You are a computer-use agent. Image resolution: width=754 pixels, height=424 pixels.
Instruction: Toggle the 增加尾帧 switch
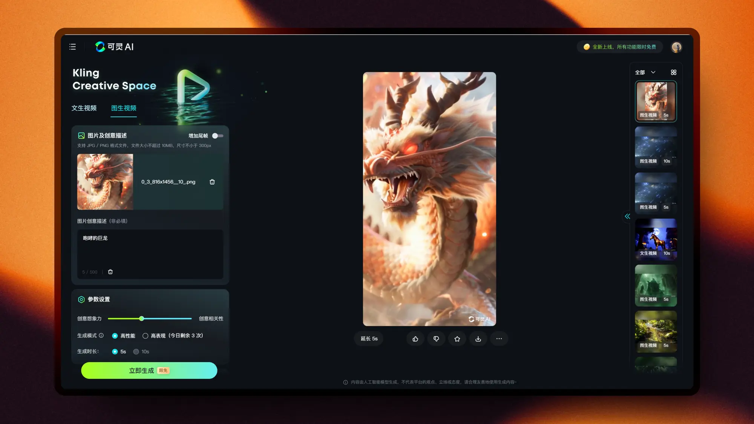tap(218, 136)
